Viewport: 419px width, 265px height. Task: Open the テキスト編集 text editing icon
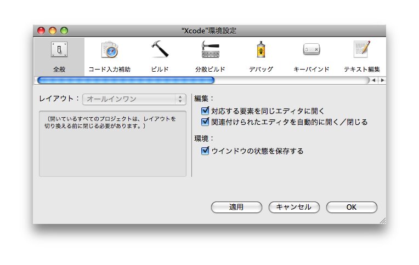pyautogui.click(x=362, y=49)
